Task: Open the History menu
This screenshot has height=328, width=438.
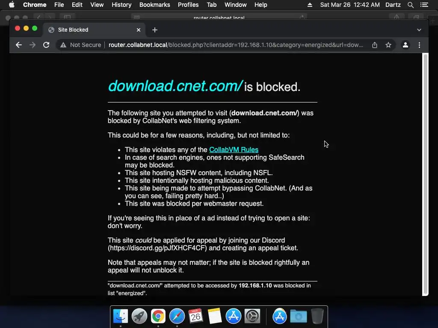Action: [x=121, y=5]
